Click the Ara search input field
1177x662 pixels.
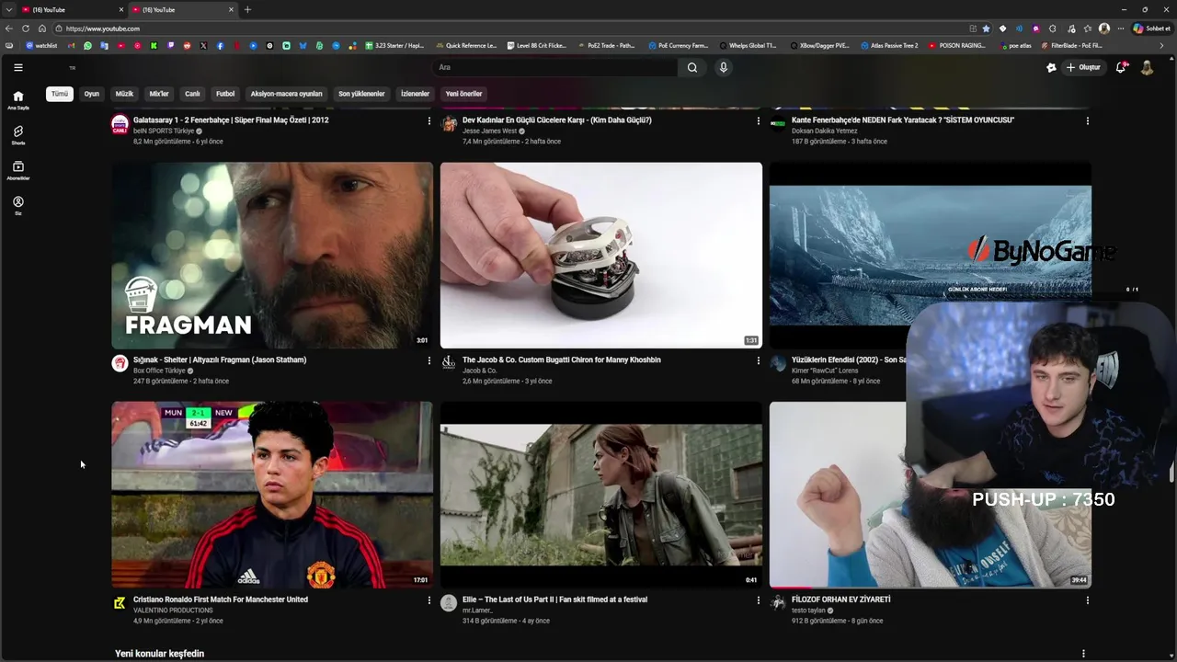coord(555,67)
